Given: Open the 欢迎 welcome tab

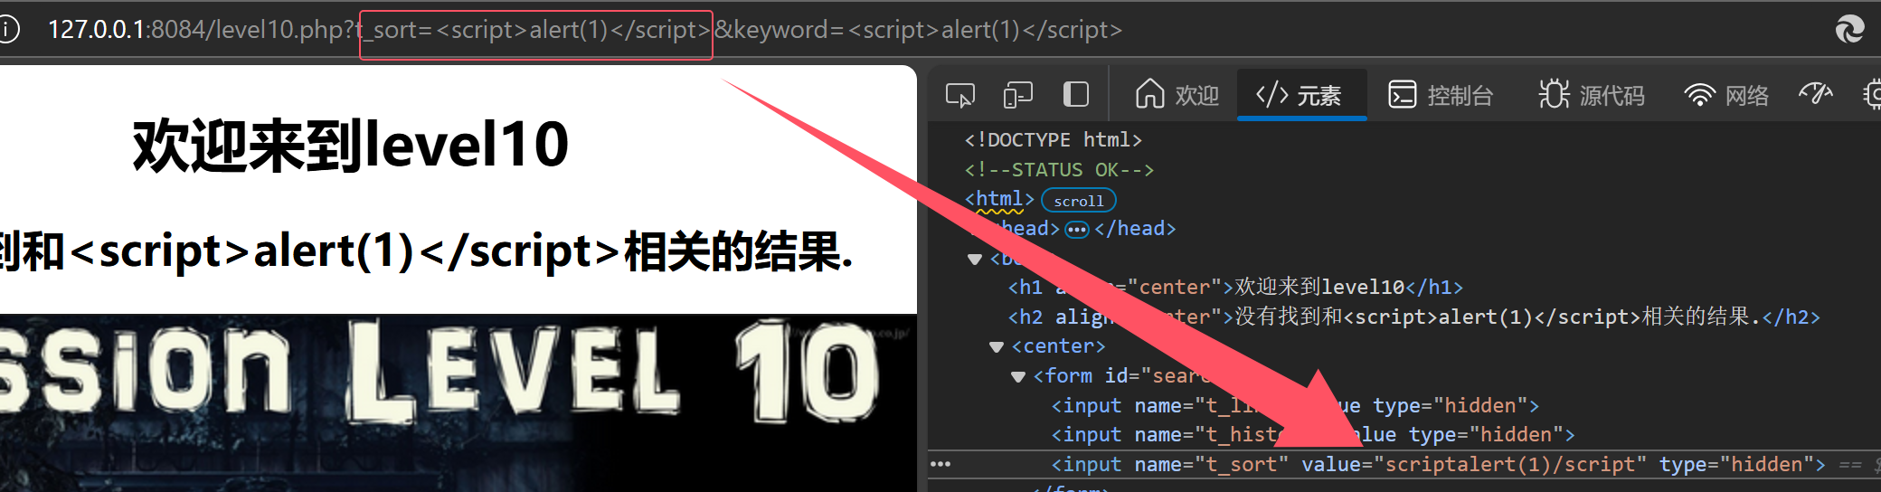Looking at the screenshot, I should pyautogui.click(x=1177, y=95).
